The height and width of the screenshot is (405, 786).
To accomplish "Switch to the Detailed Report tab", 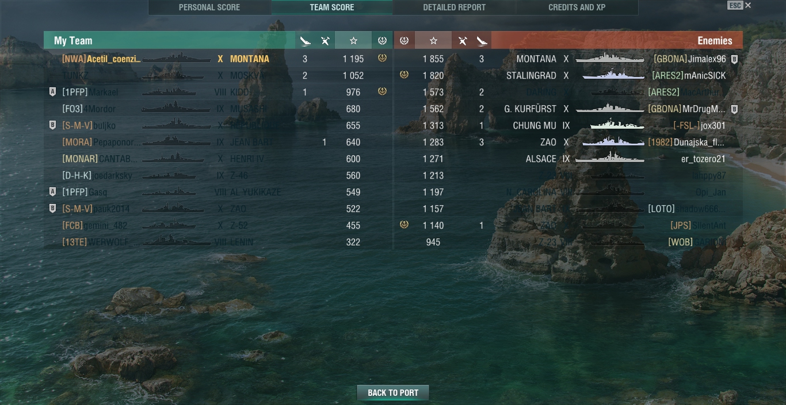I will [455, 7].
